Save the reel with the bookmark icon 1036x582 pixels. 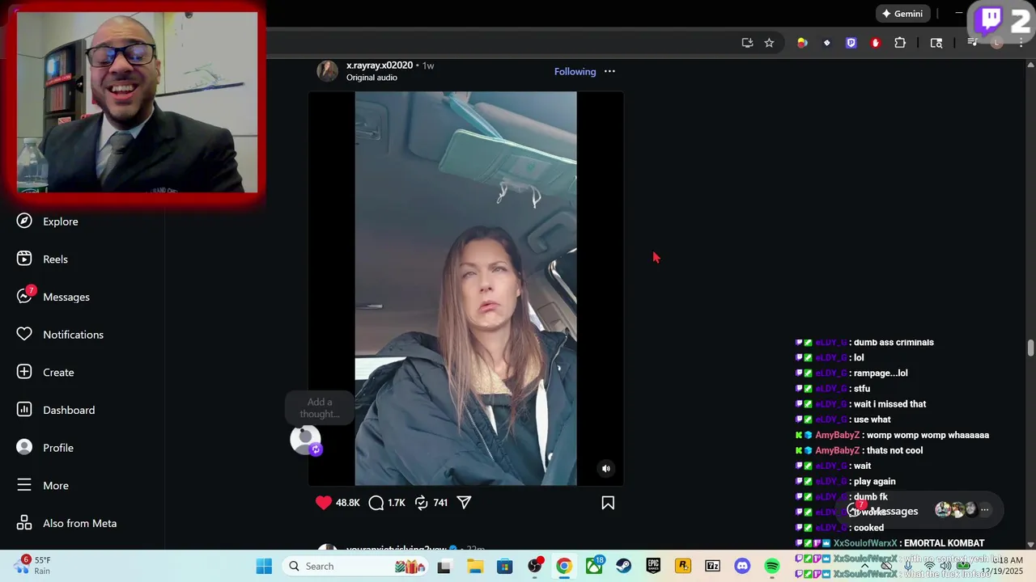tap(608, 503)
